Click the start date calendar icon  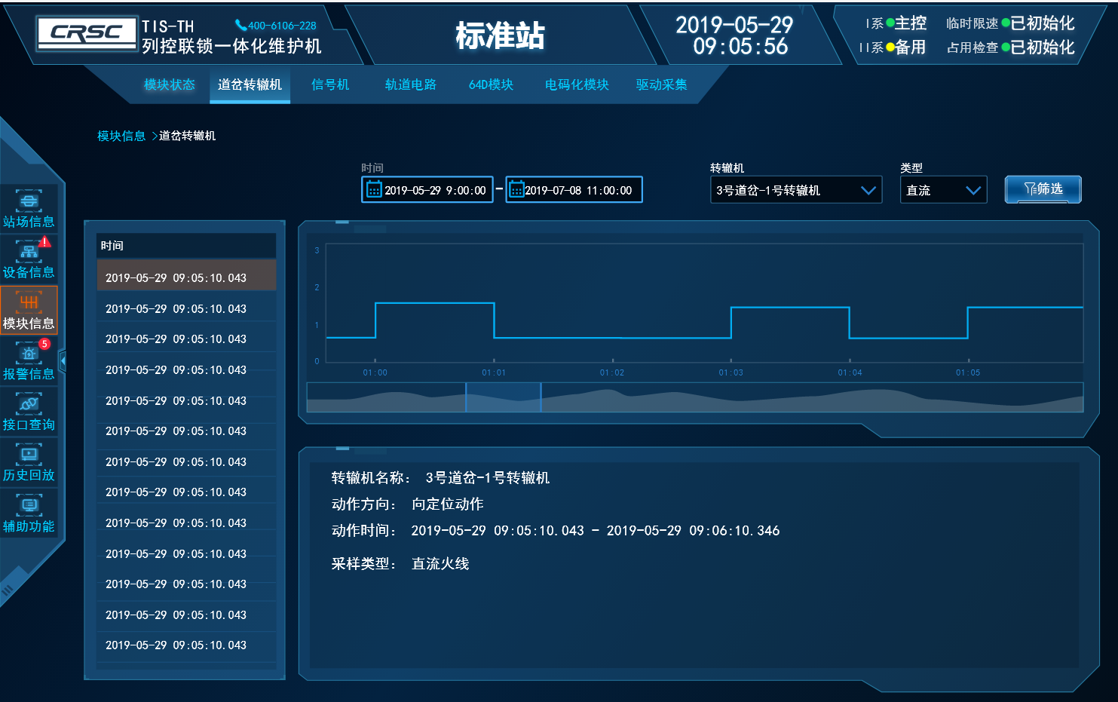point(374,189)
